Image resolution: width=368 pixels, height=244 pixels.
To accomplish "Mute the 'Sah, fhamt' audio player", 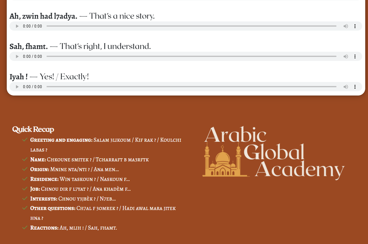I will (x=346, y=57).
